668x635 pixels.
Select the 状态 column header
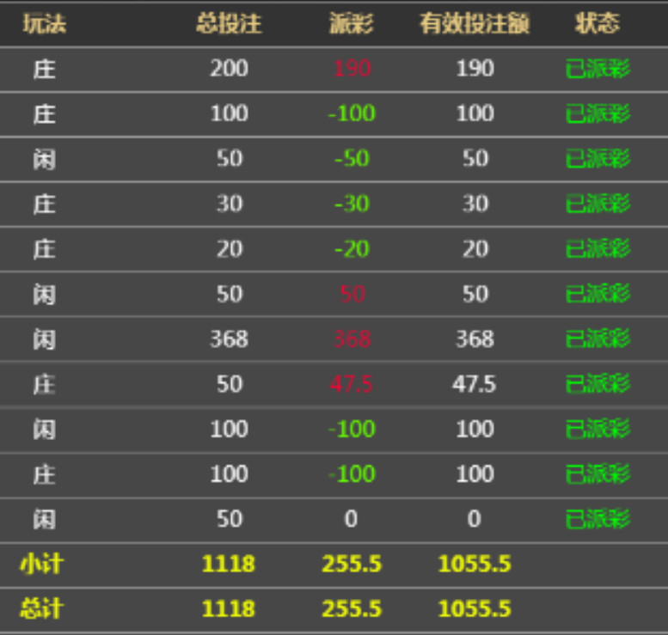[x=598, y=23]
